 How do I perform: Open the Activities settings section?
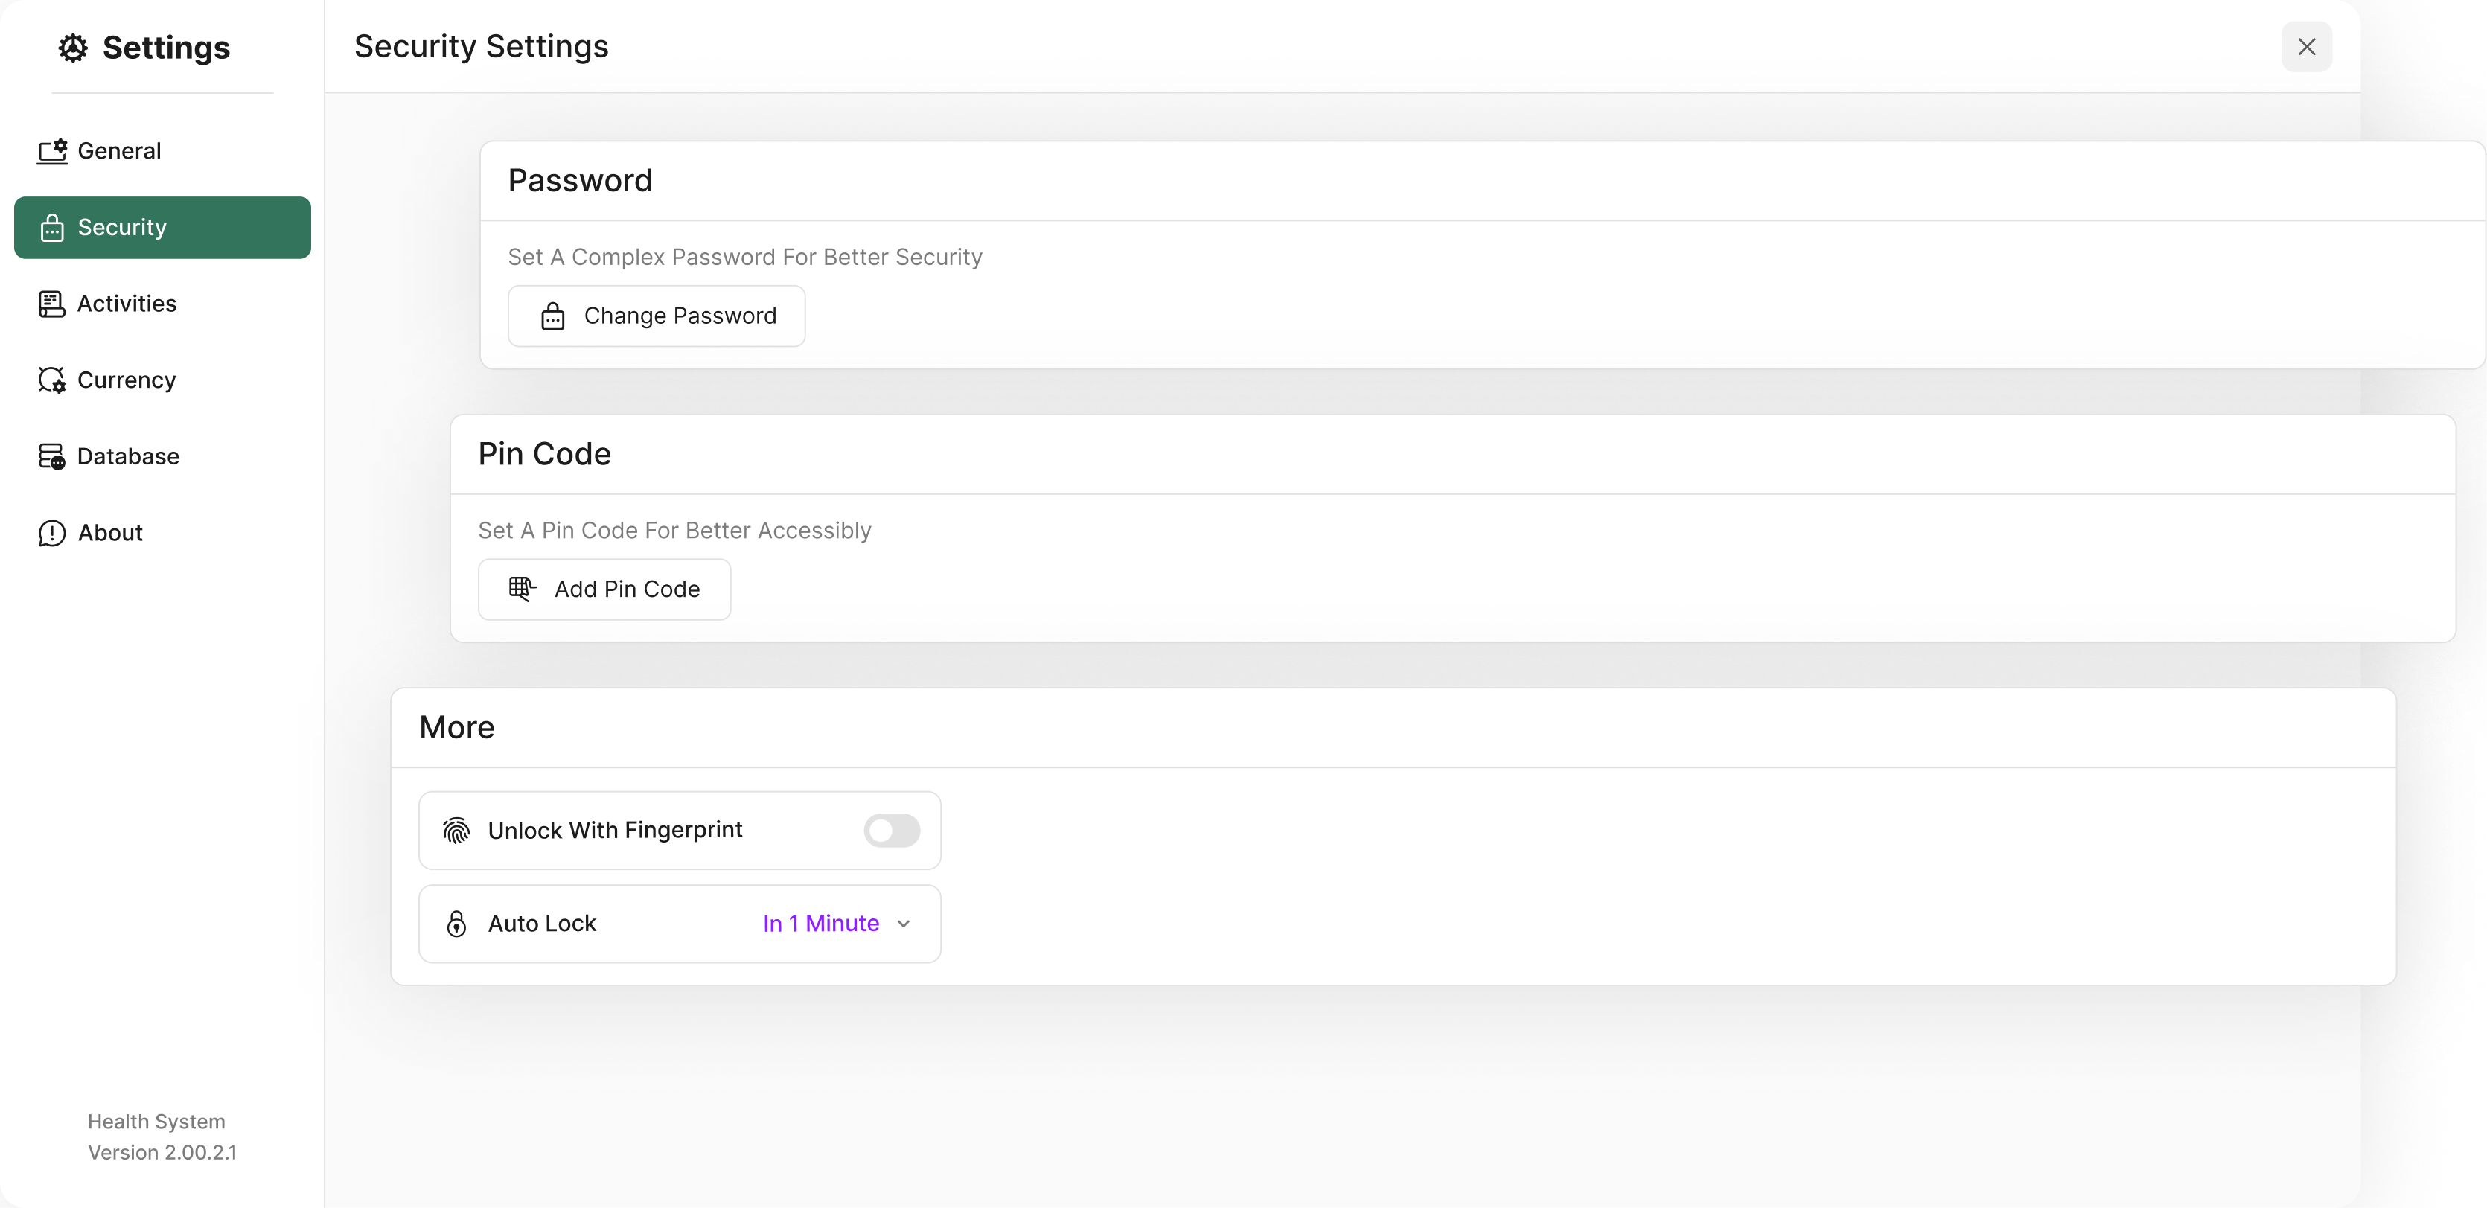127,303
